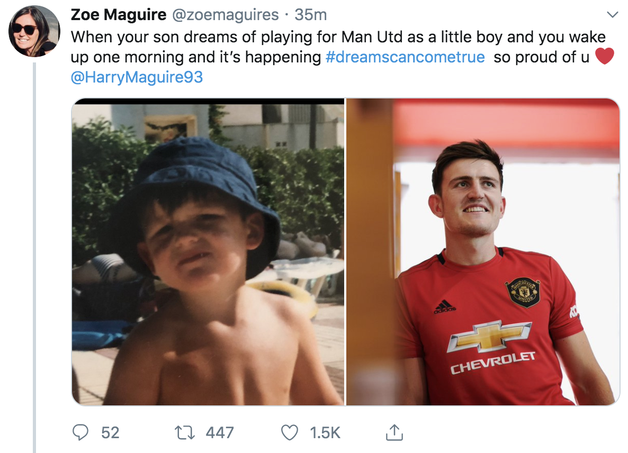Click the grey thread line below avatar
The image size is (628, 453).
[x=34, y=254]
